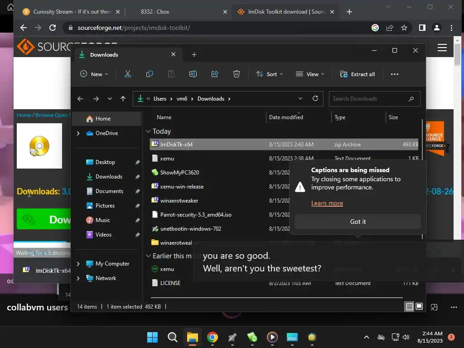Go back in File Explorer navigation
Viewport: 464px width, 348px height.
point(80,99)
